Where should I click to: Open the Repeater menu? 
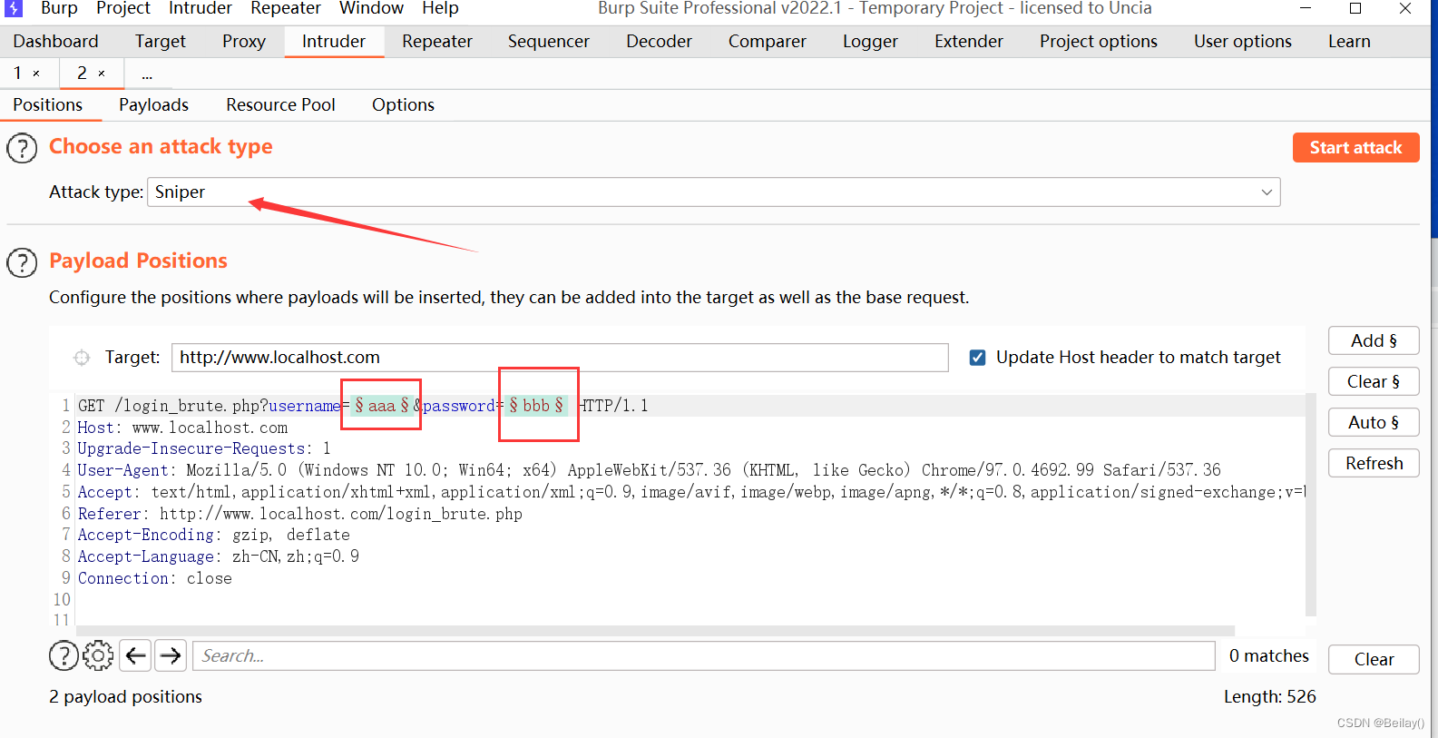pyautogui.click(x=286, y=8)
